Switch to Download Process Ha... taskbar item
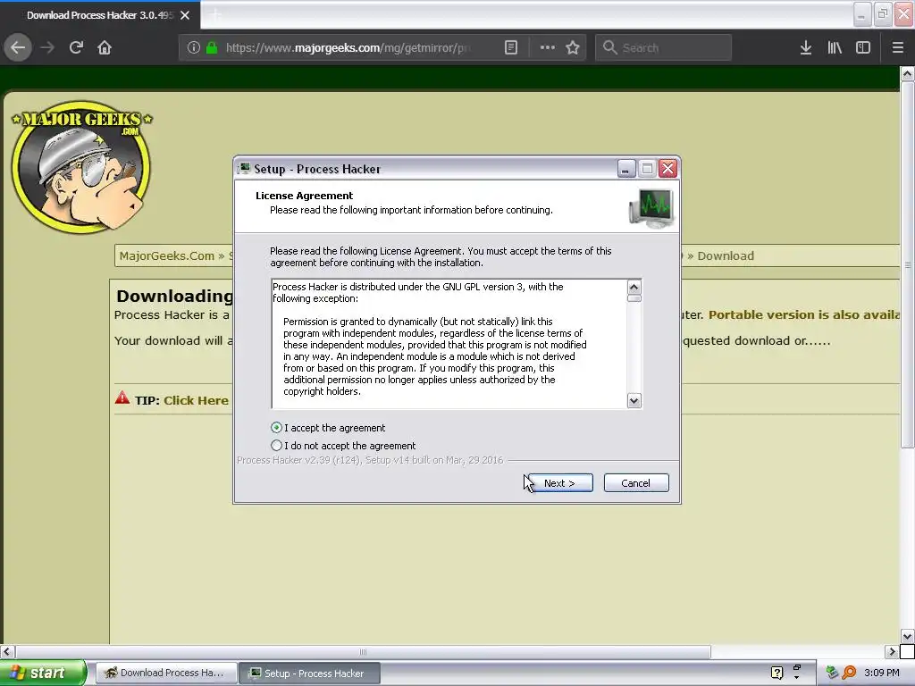The height and width of the screenshot is (686, 915). 166,673
